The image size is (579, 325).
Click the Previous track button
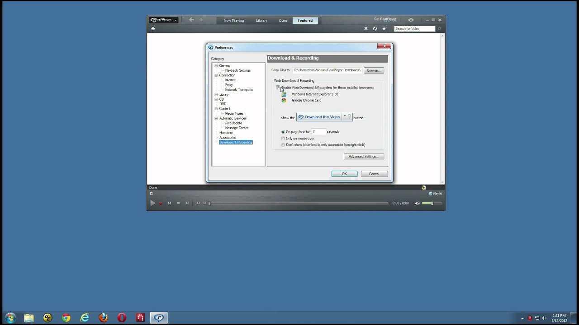coord(170,203)
